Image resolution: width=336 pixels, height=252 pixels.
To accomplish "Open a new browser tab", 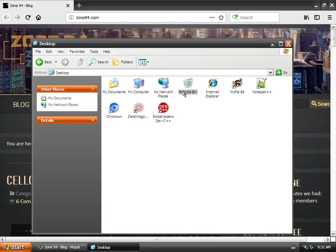I will pyautogui.click(x=79, y=5).
